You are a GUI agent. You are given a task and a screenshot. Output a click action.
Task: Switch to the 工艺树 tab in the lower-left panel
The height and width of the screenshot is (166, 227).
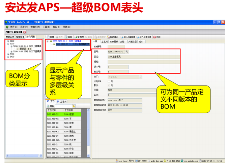point(62,102)
